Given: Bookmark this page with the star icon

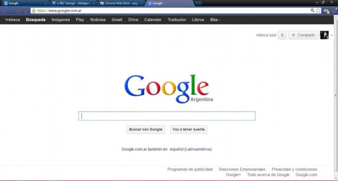Looking at the screenshot, I should pos(318,11).
